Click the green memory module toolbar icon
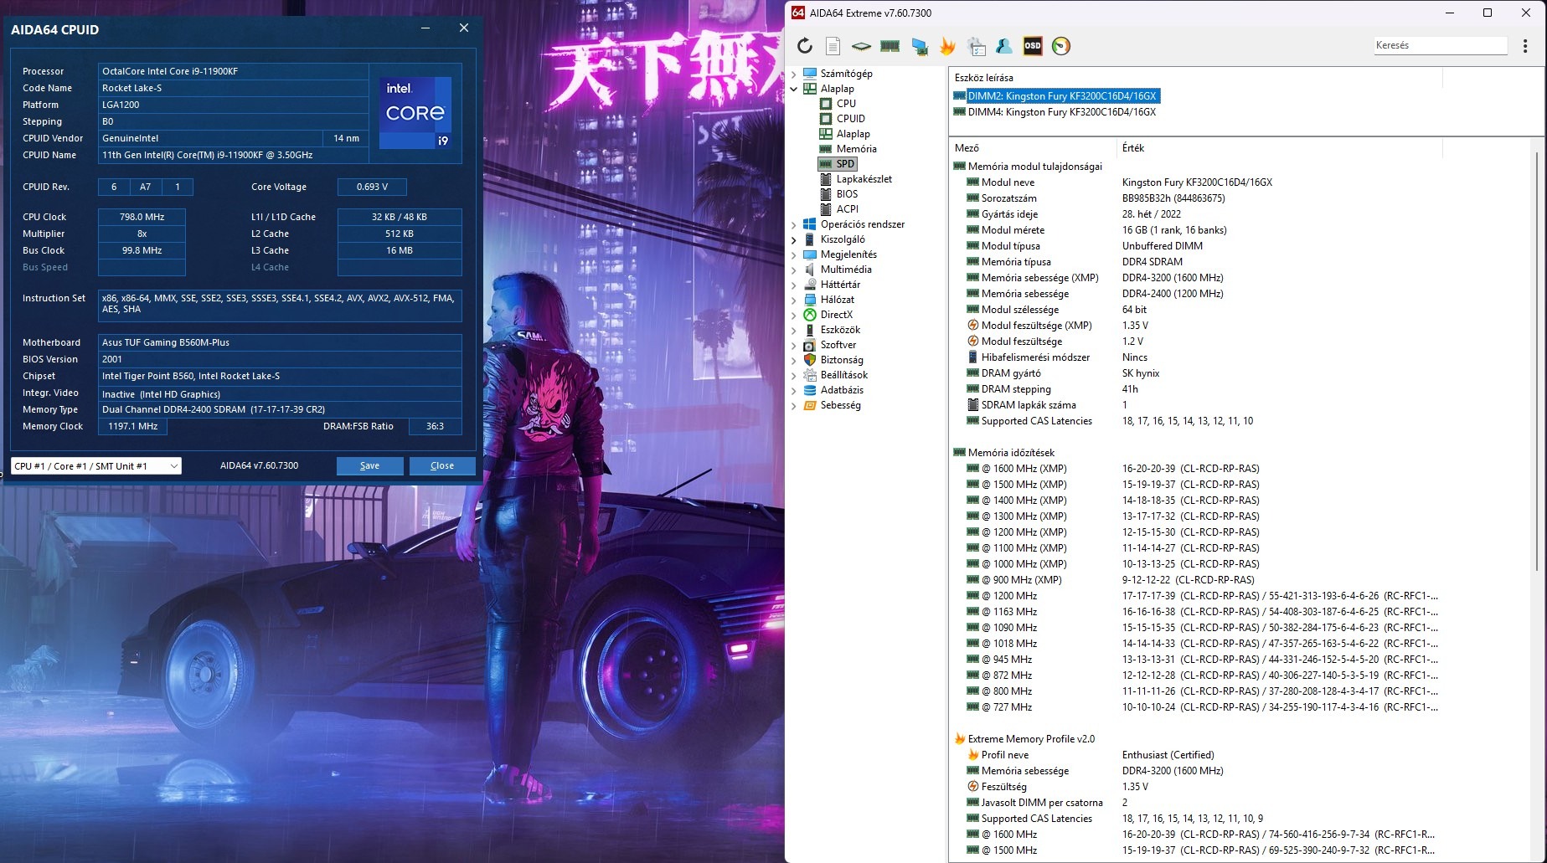Viewport: 1547px width, 863px height. [890, 46]
